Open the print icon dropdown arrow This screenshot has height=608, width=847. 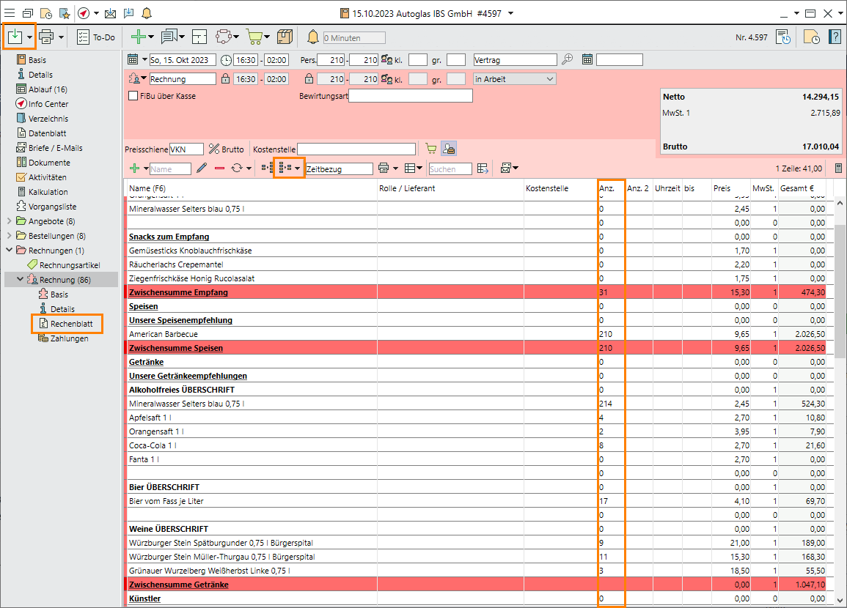pos(62,37)
